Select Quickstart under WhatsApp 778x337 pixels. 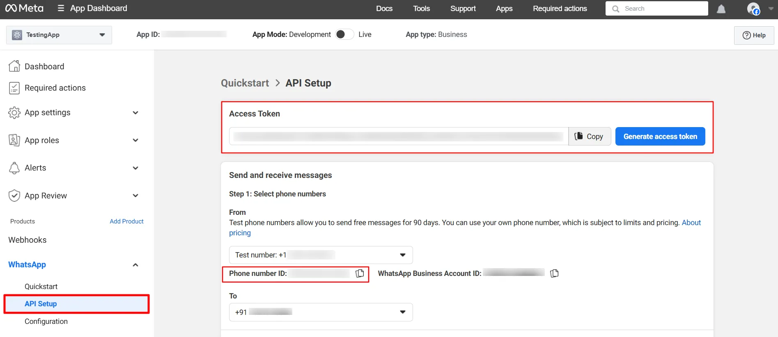[41, 287]
